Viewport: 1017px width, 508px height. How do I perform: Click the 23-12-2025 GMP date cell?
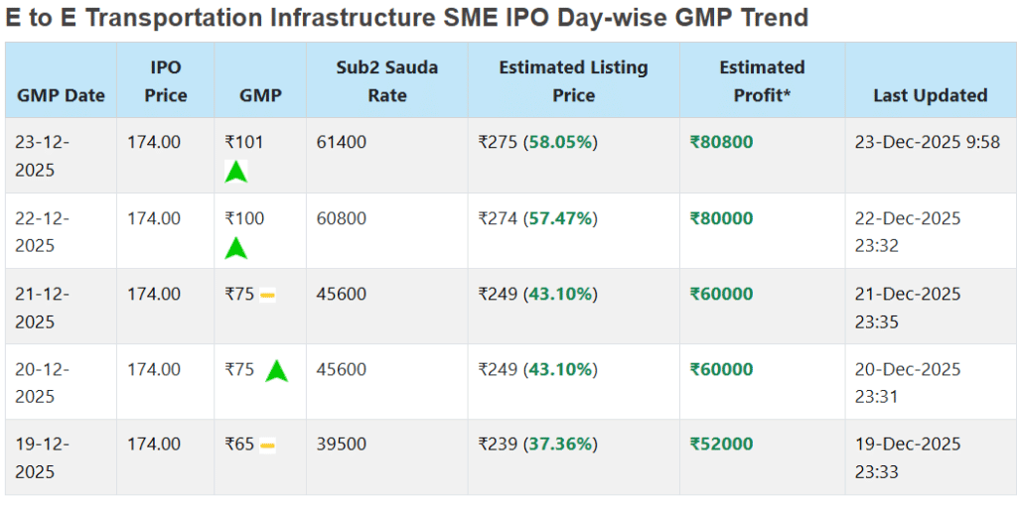click(42, 156)
